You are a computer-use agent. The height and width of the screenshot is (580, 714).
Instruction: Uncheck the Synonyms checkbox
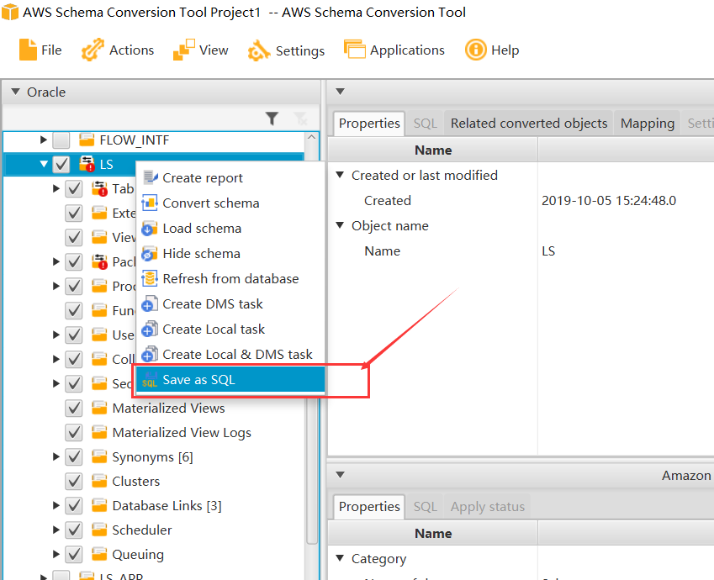[x=74, y=456]
